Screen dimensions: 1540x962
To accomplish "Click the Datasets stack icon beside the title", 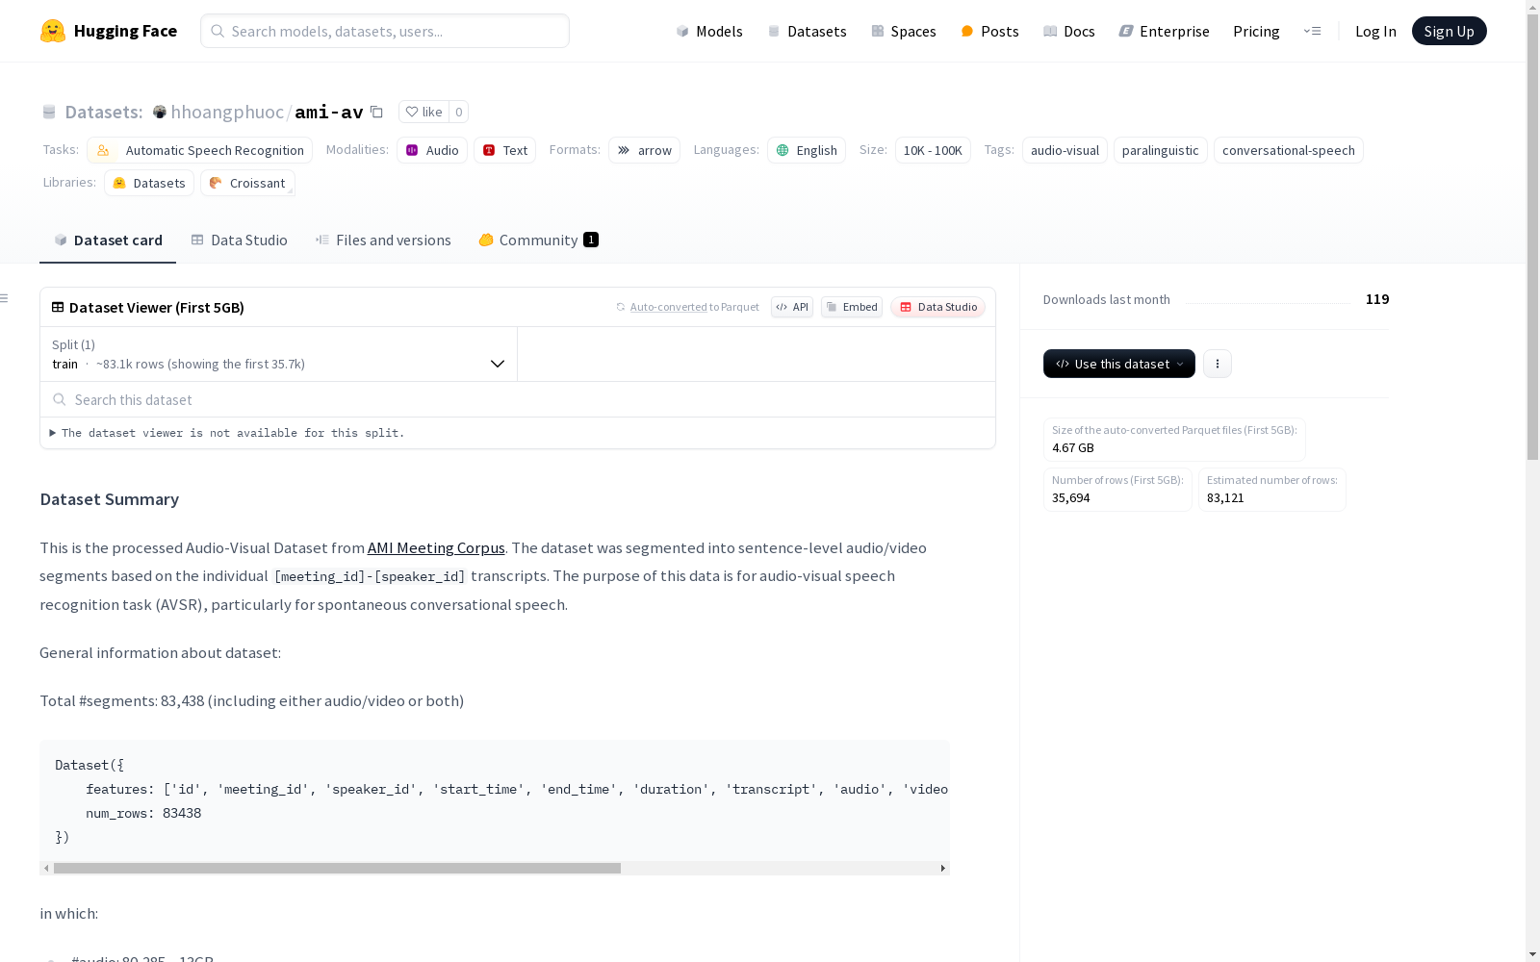I will (x=49, y=112).
